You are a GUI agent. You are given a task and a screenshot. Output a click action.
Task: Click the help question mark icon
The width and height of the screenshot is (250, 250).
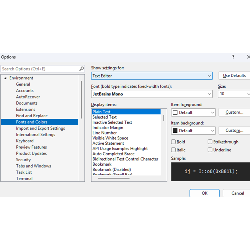click(233, 57)
